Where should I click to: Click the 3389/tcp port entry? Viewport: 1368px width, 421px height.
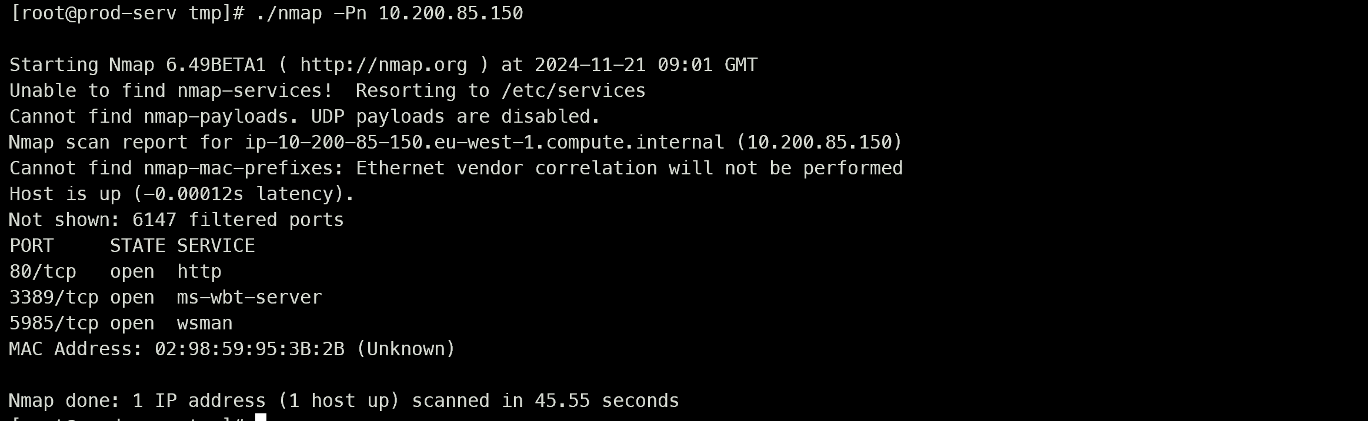[x=54, y=297]
